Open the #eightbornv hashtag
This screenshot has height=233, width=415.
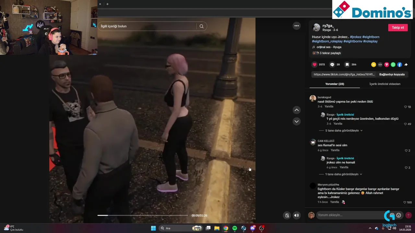pyautogui.click(x=353, y=41)
